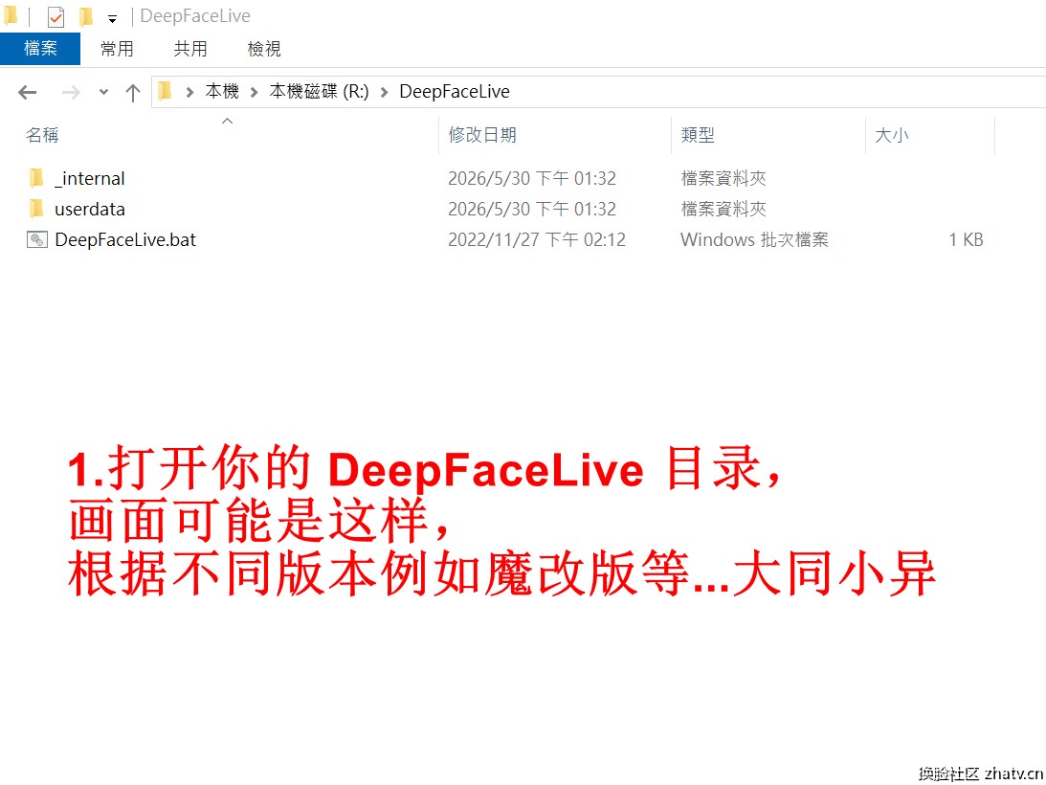Expand the chevron before DeepFaceLive in the path
Image resolution: width=1046 pixels, height=785 pixels.
coord(385,92)
